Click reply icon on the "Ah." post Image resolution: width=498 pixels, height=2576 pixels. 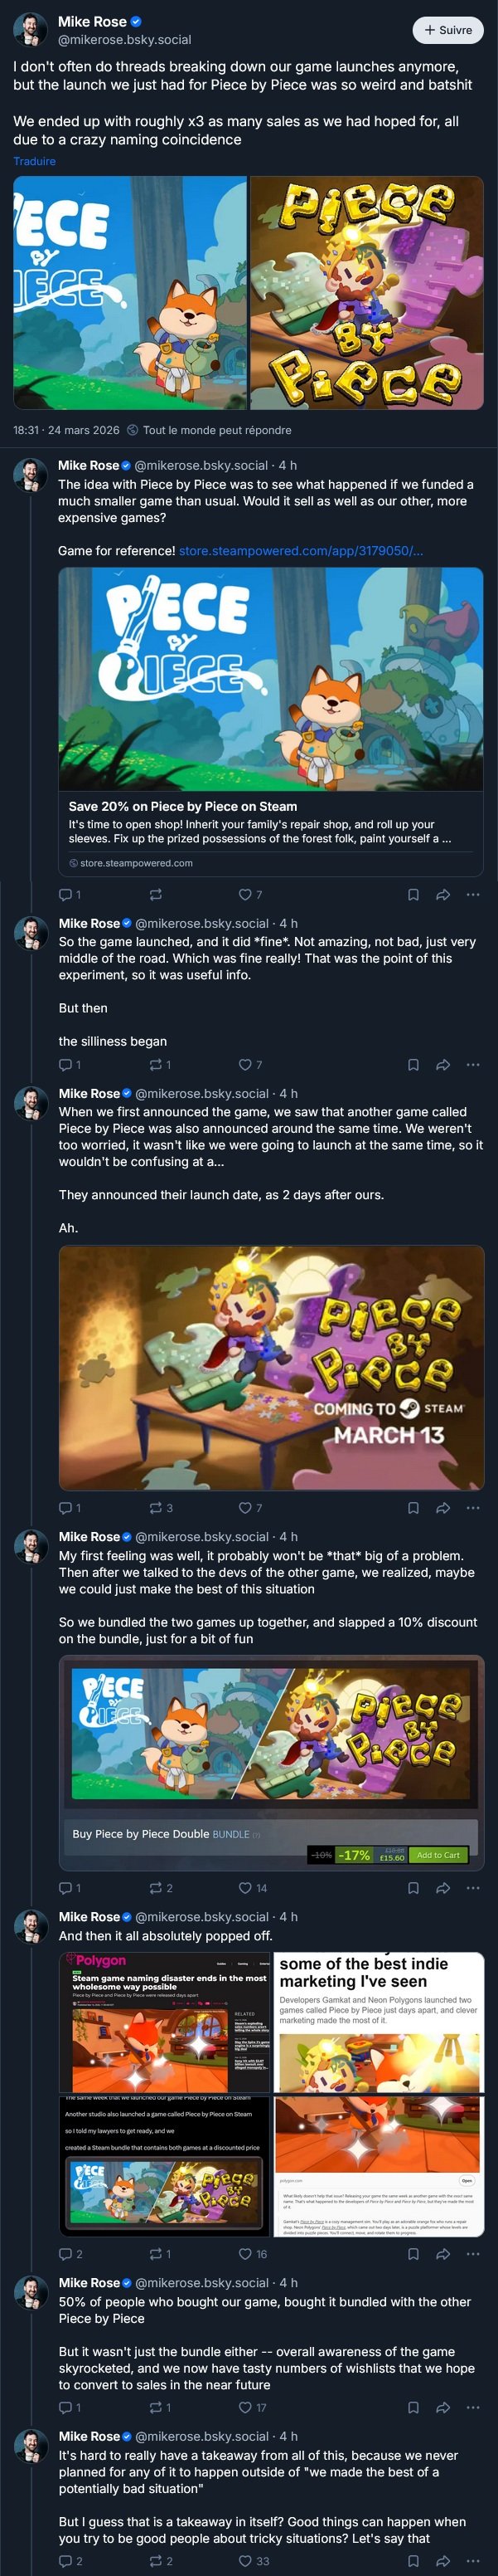tap(65, 1508)
